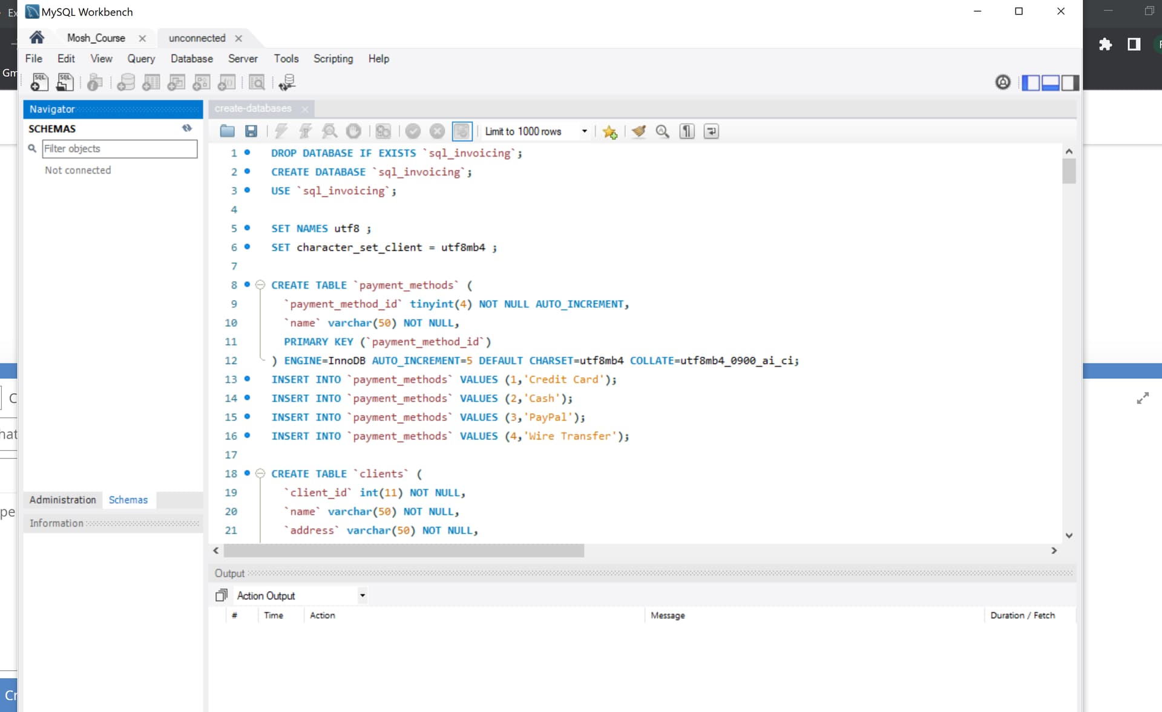This screenshot has width=1162, height=712.
Task: Open the find panel magnifier icon
Action: (x=663, y=131)
